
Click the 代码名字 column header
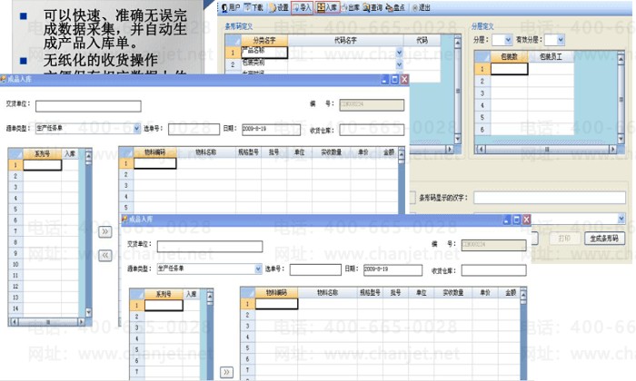pyautogui.click(x=345, y=40)
